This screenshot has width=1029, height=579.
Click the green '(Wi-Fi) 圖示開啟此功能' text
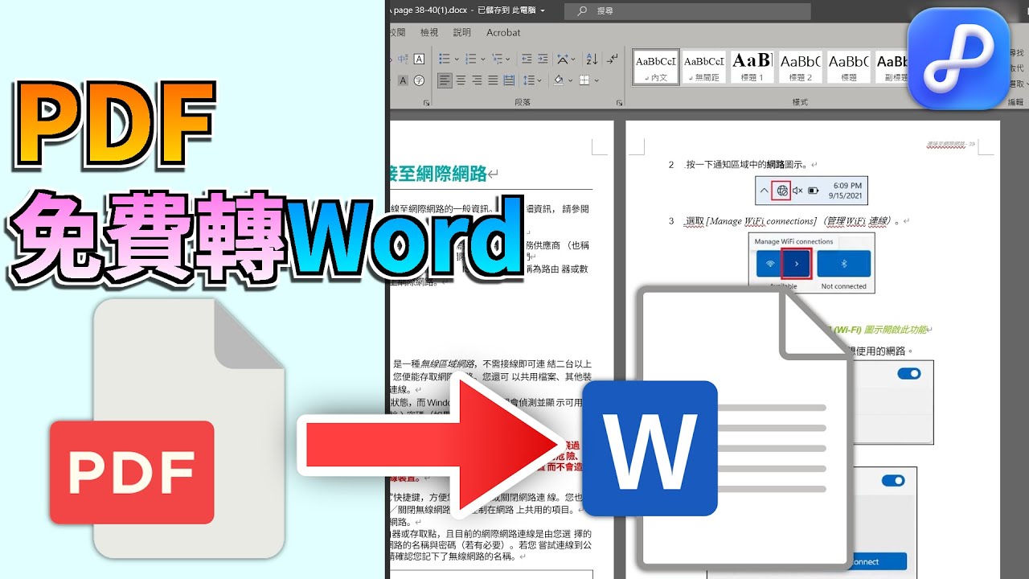pos(880,330)
